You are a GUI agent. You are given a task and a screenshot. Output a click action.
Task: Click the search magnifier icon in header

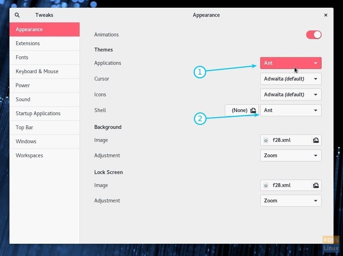17,15
